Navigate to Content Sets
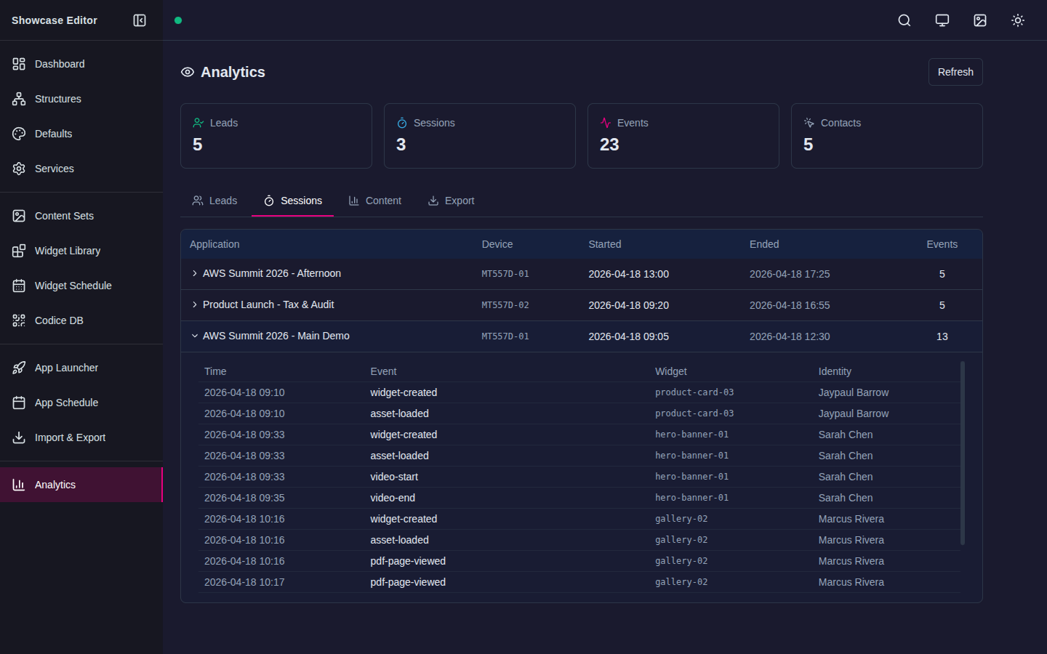1047x654 pixels. 81,216
